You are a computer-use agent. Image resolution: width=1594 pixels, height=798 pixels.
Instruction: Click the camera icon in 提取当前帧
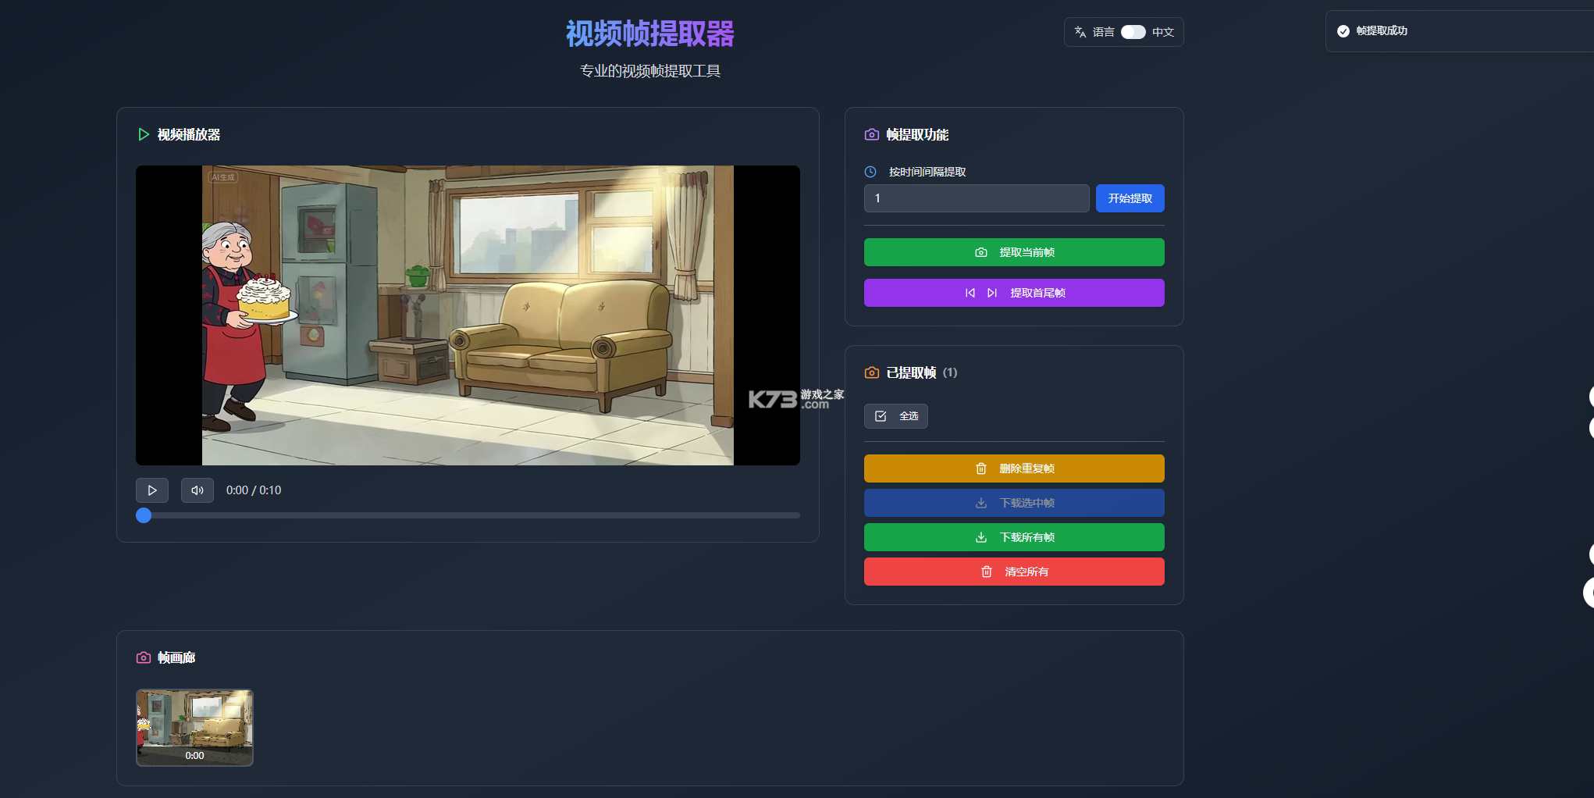pyautogui.click(x=981, y=252)
